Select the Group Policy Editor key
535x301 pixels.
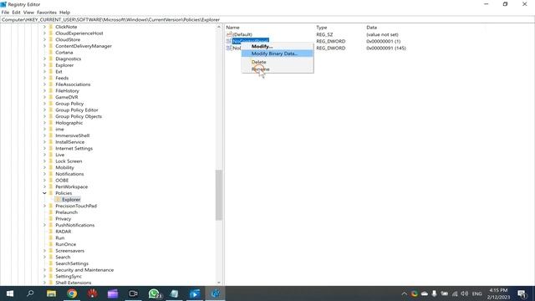(x=77, y=110)
